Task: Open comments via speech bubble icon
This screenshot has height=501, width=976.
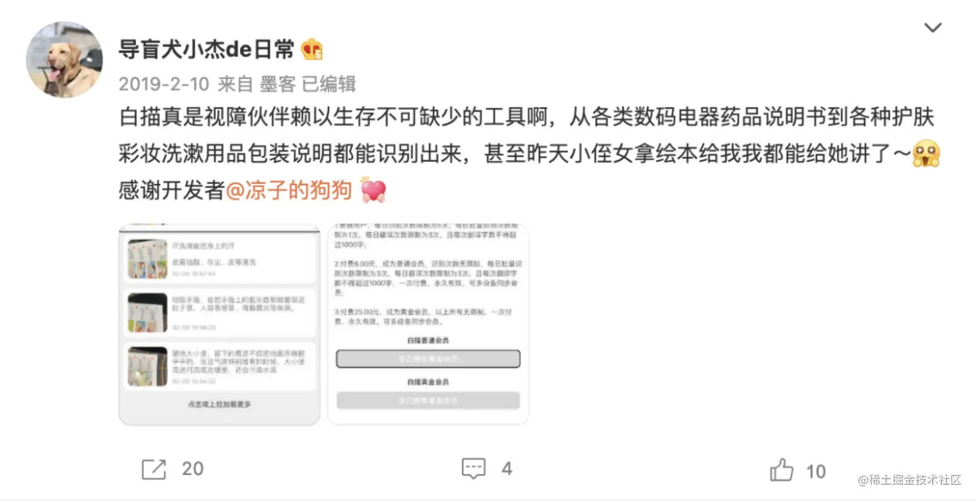Action: coord(474,469)
